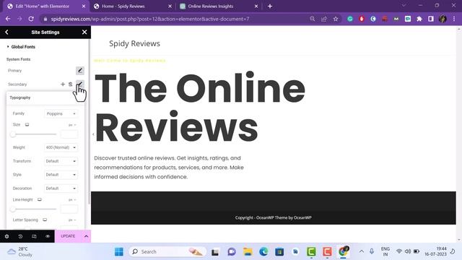462x260 pixels.
Task: Close the Online Reviews Insights tab
Action: click(256, 6)
